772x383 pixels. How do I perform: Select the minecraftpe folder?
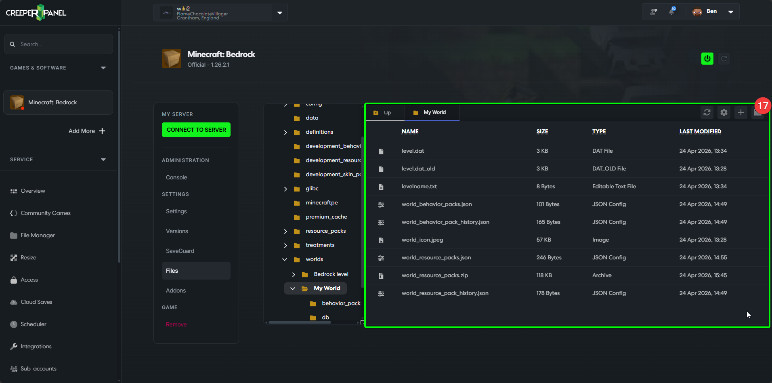pos(321,203)
